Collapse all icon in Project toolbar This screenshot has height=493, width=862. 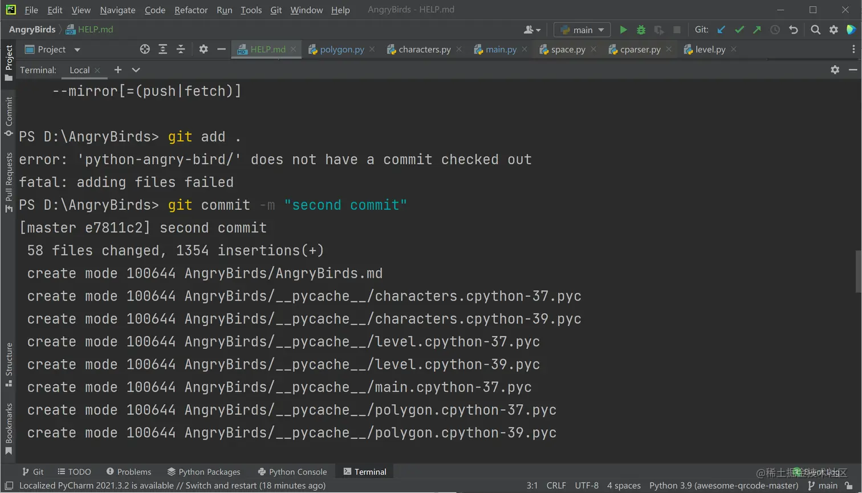pyautogui.click(x=181, y=50)
